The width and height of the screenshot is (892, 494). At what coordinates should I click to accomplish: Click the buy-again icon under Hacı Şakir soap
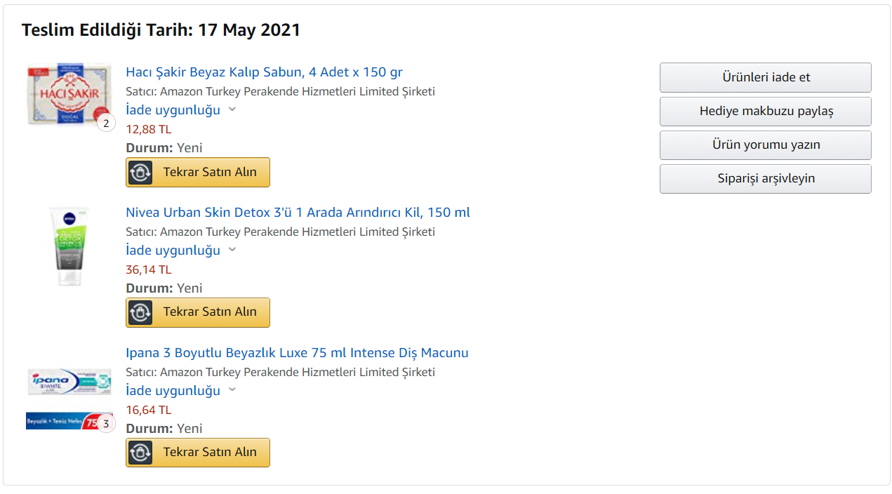(x=140, y=172)
